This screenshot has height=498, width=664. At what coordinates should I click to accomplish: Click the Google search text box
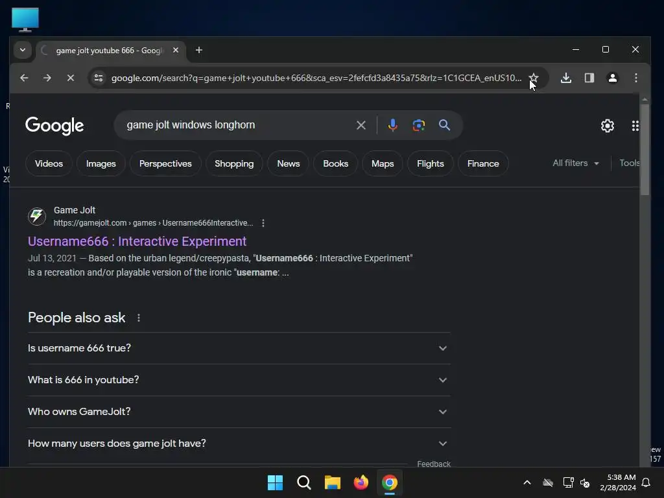[237, 125]
